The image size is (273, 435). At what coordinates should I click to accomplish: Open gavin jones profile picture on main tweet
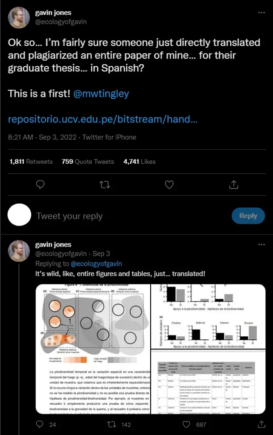[x=20, y=18]
